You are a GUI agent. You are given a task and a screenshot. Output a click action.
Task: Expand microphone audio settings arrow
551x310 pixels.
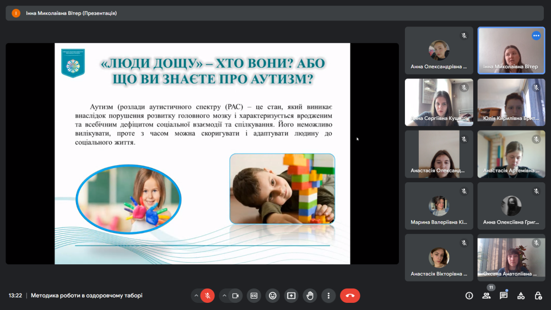click(x=196, y=296)
